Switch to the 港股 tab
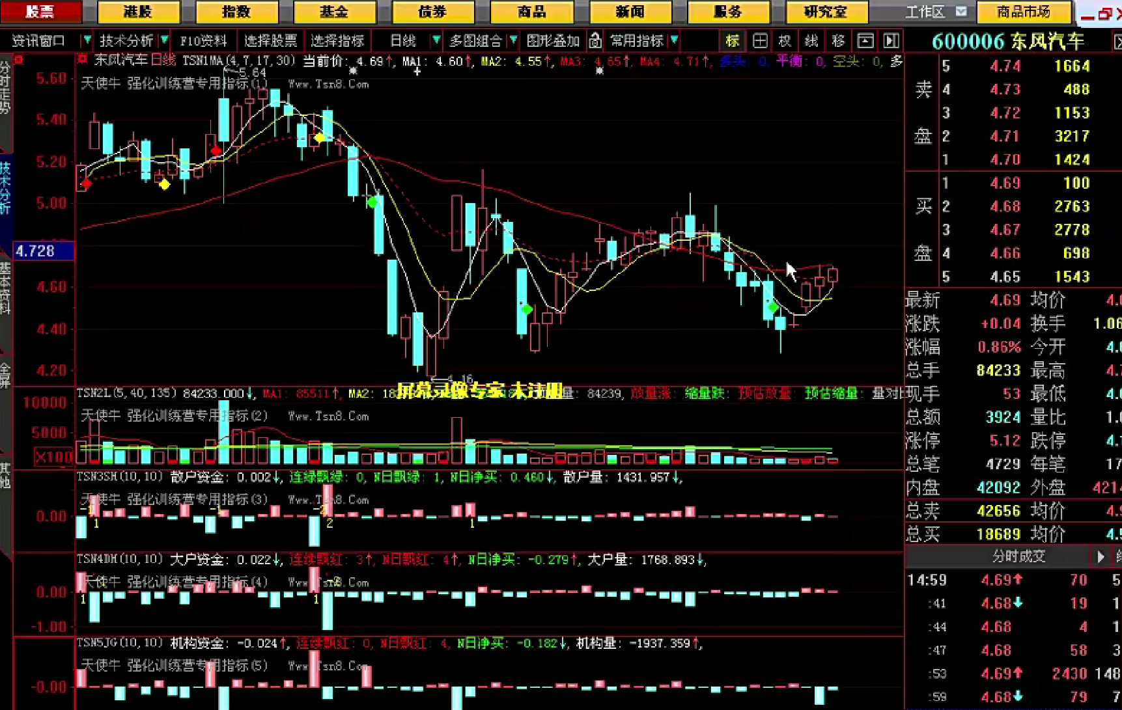This screenshot has width=1122, height=710. 138,12
